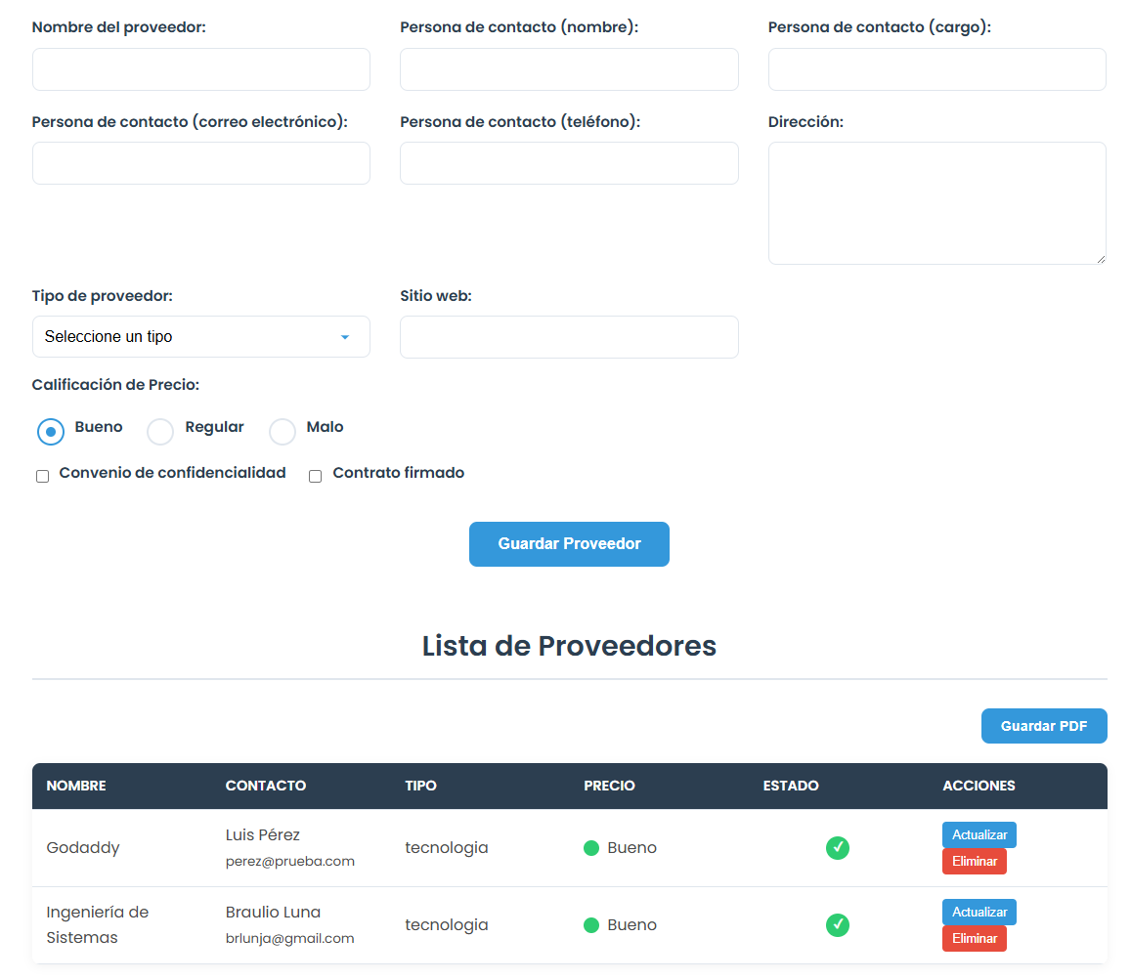Click Actualizar for Godaddy row

[x=979, y=835]
